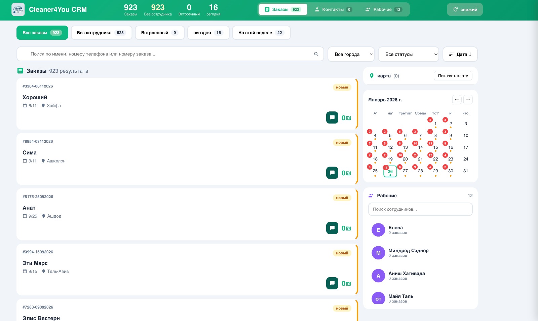This screenshot has height=321, width=538.
Task: Open chat for order #3304-06112026
Action: pos(332,117)
